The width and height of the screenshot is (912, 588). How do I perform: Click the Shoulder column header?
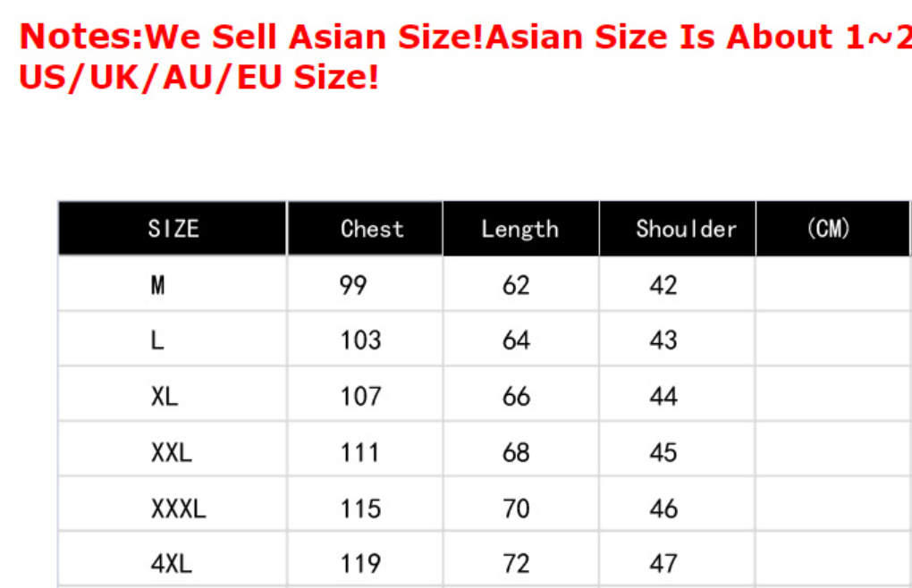pyautogui.click(x=686, y=229)
